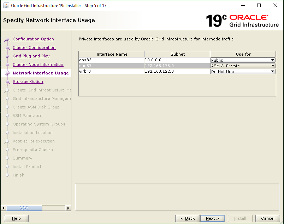Click Subnet column header
Image resolution: width=284 pixels, height=224 pixels.
coord(177,54)
